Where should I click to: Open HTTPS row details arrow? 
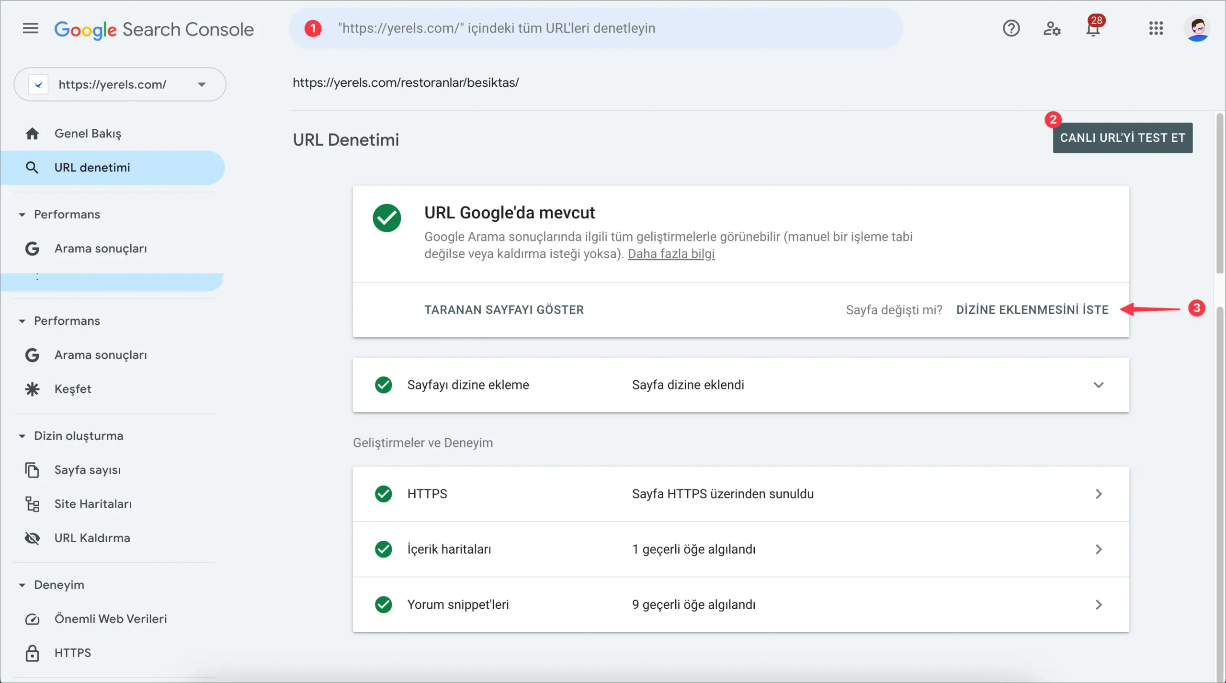click(x=1099, y=494)
